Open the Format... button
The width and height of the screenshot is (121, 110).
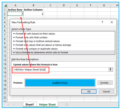[x=105, y=83]
